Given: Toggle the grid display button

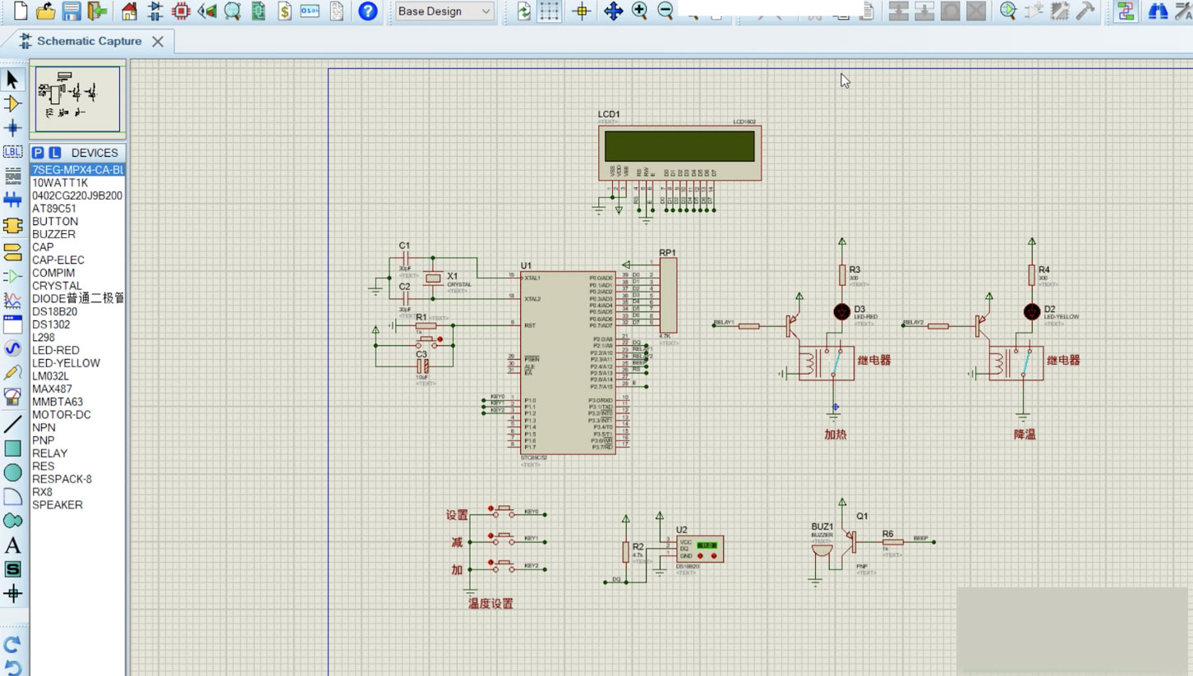Looking at the screenshot, I should pyautogui.click(x=549, y=11).
